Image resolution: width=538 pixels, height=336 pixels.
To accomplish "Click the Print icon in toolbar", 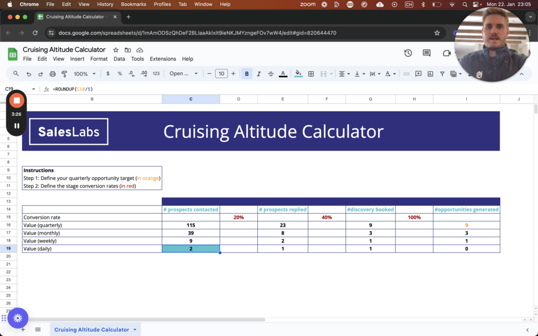I will pos(53,74).
